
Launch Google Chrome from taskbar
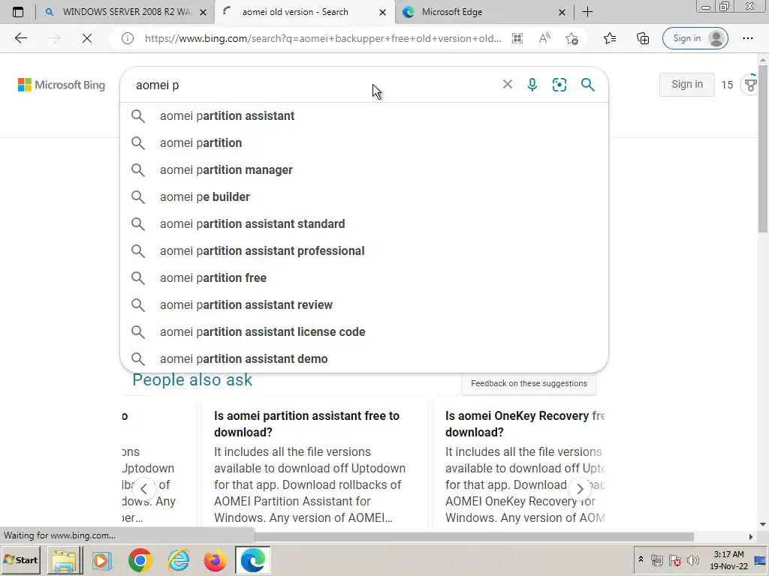pos(140,560)
